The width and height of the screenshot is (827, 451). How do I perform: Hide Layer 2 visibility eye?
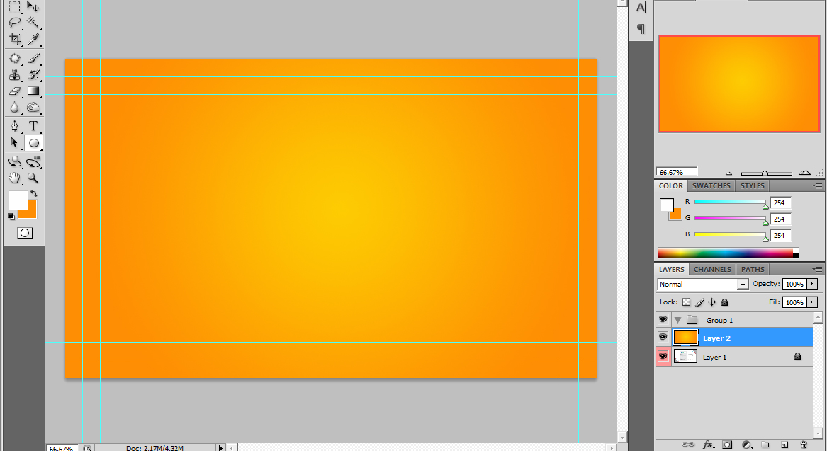click(x=663, y=337)
